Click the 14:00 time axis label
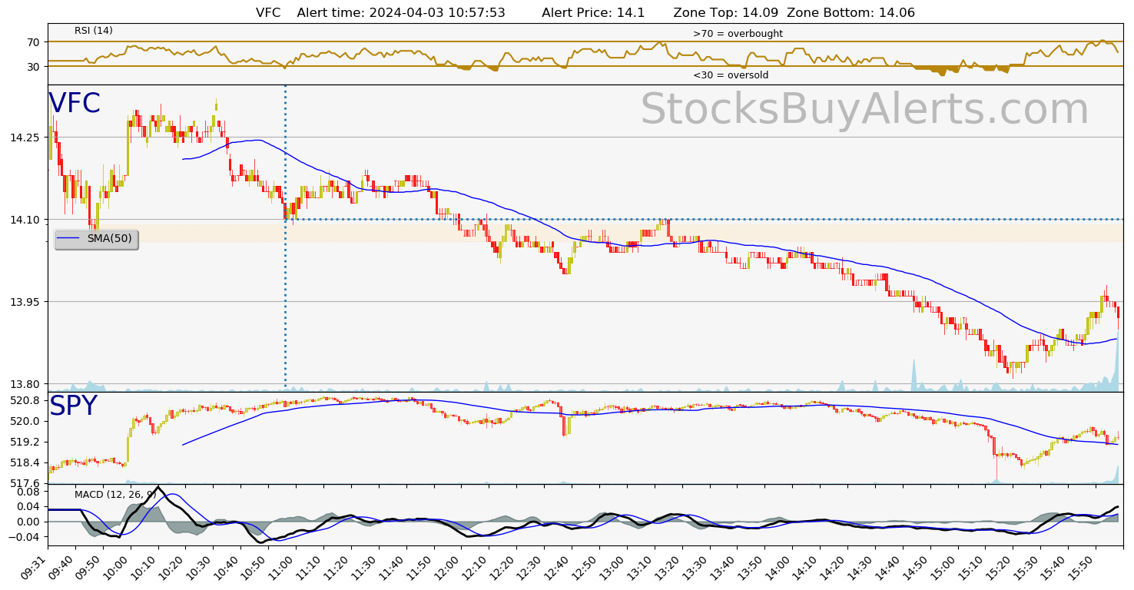 click(x=778, y=568)
